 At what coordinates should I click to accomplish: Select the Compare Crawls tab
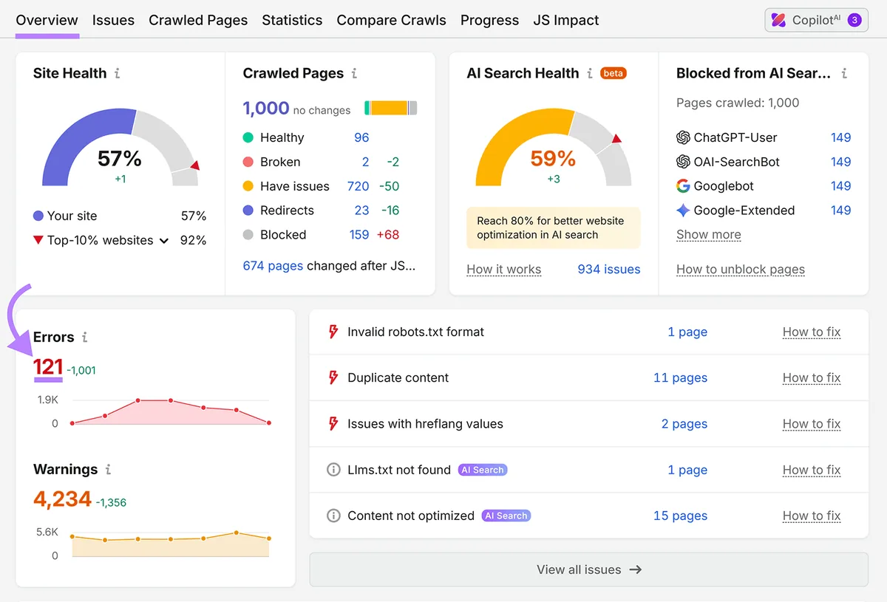391,20
